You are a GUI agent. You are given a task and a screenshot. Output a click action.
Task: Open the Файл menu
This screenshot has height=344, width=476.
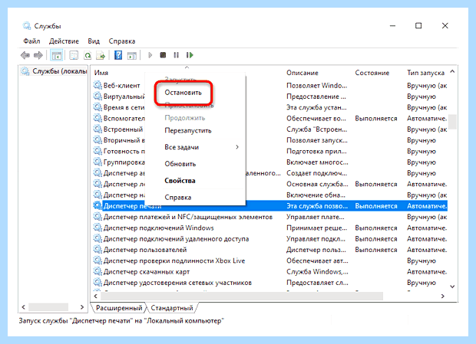pyautogui.click(x=31, y=41)
